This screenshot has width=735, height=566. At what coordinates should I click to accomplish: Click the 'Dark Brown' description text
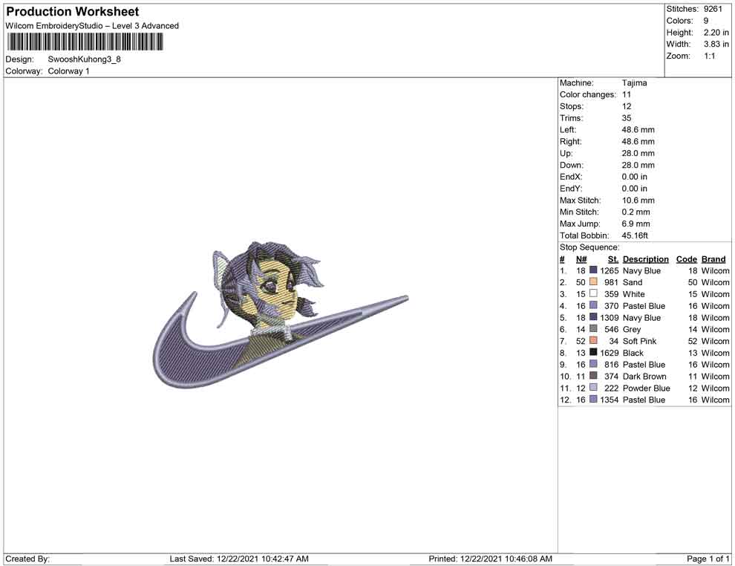click(644, 376)
